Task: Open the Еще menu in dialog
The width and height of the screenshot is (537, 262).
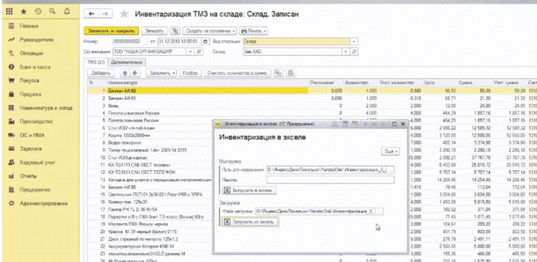Action: click(391, 151)
